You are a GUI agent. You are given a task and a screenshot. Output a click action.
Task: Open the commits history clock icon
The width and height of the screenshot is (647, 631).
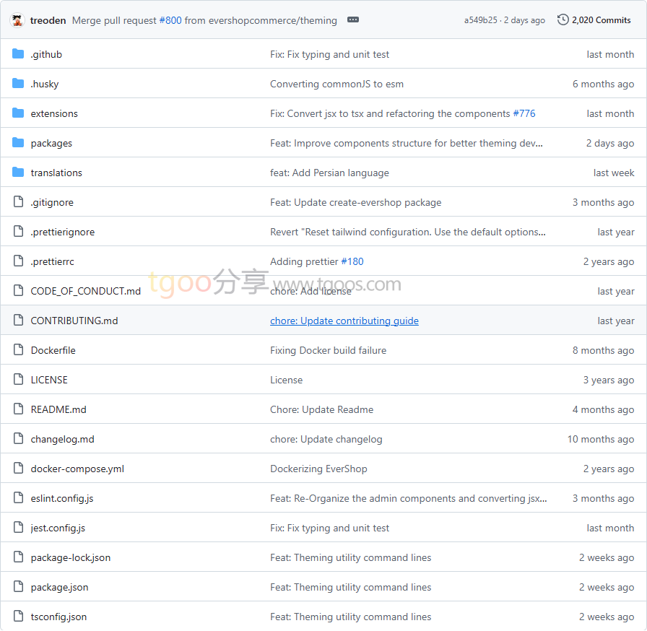563,20
